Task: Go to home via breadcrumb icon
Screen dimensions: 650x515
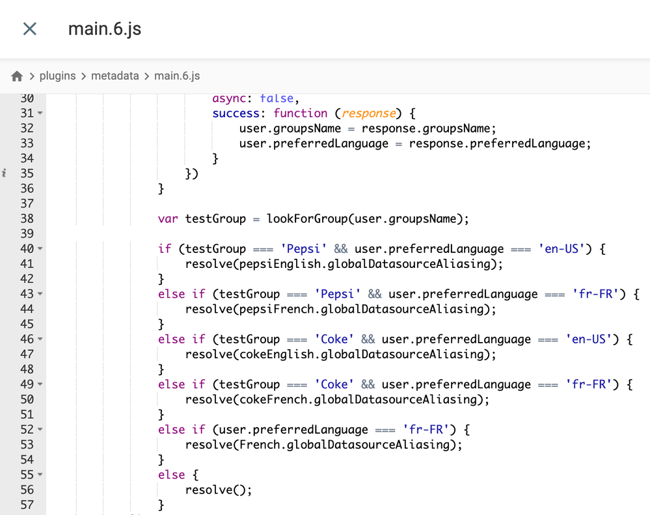Action: (18, 76)
